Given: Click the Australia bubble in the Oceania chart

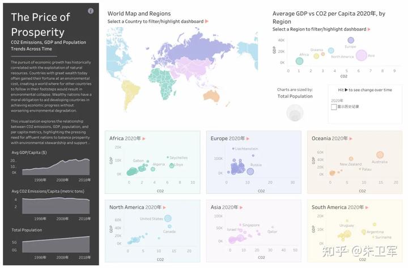Looking at the screenshot, I should point(380,155).
